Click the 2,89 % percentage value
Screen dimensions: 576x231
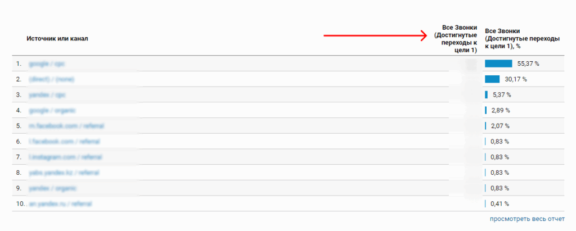coord(499,110)
